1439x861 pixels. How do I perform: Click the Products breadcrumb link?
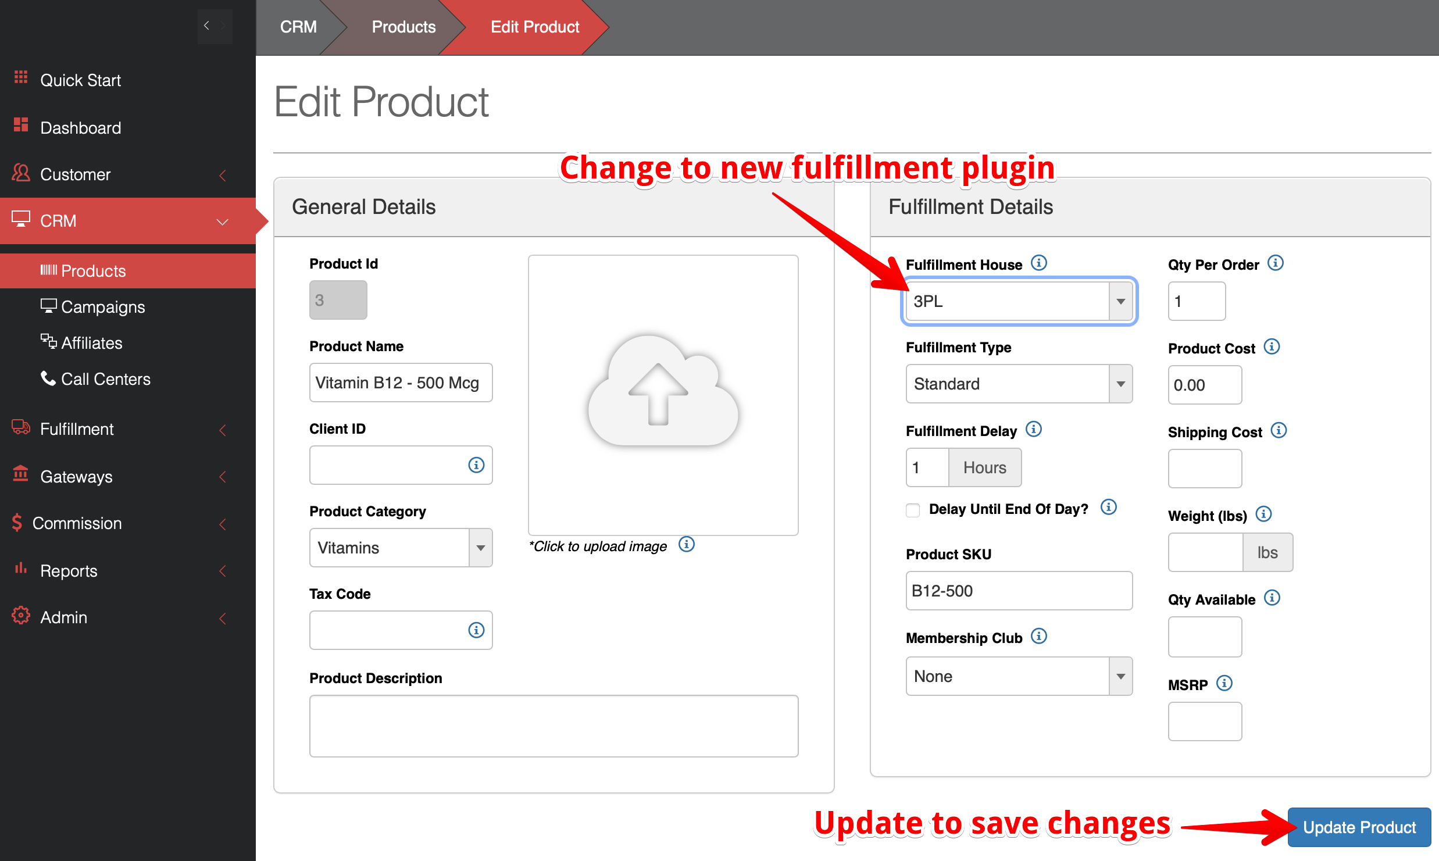[x=404, y=27]
